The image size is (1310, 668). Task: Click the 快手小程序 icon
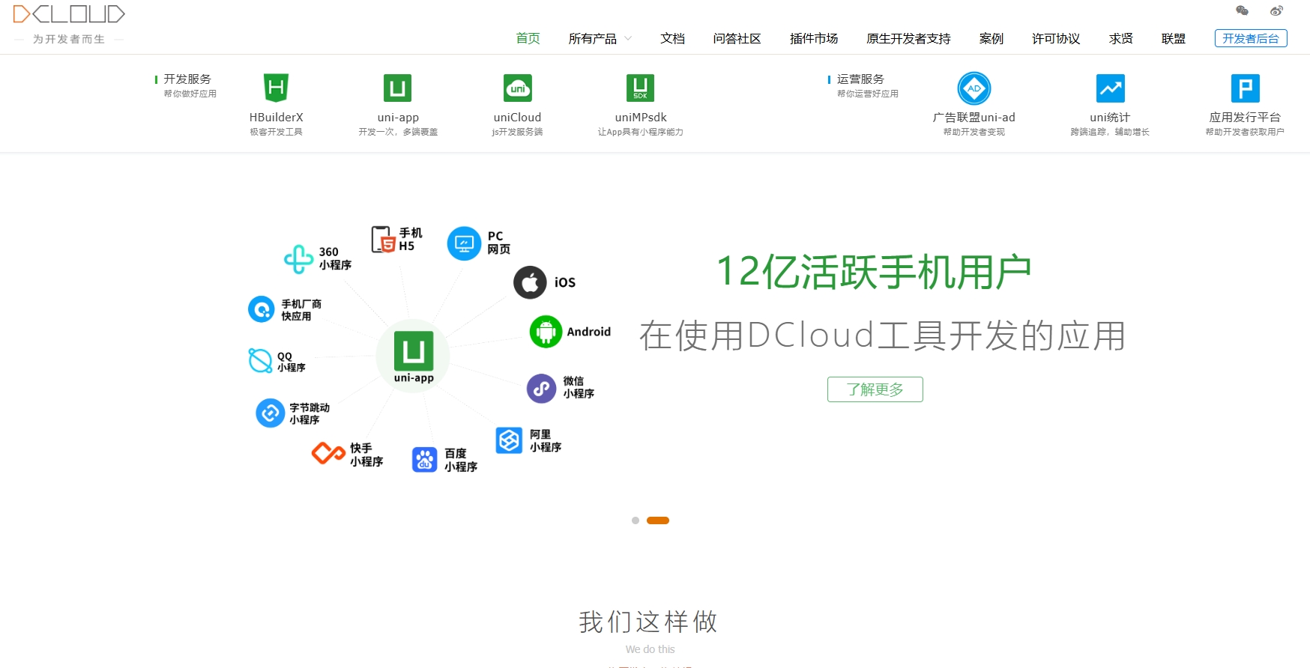pos(328,453)
